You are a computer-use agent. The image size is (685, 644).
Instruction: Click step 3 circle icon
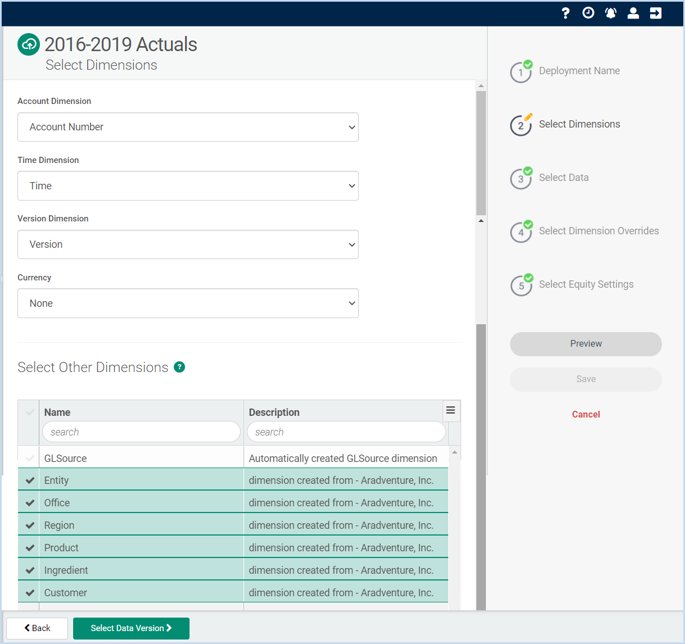coord(521,179)
